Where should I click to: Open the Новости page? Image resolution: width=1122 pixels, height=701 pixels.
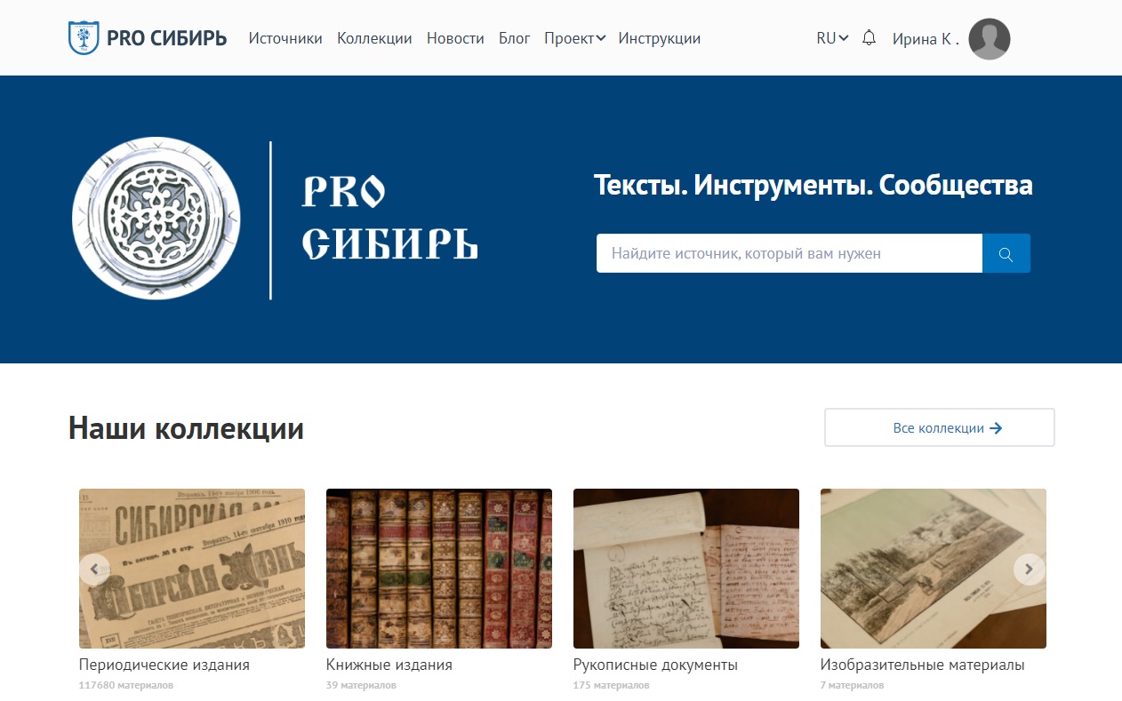click(x=455, y=38)
